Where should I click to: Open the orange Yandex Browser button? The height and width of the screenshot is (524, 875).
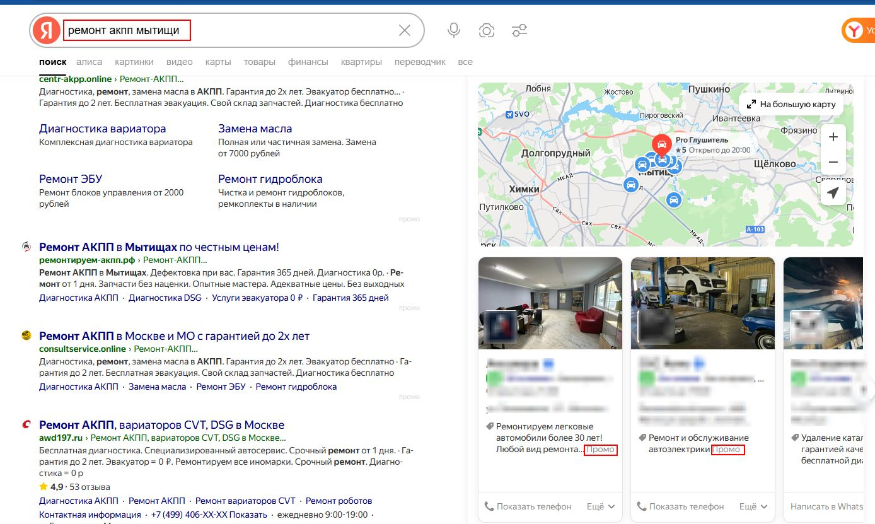tap(859, 30)
